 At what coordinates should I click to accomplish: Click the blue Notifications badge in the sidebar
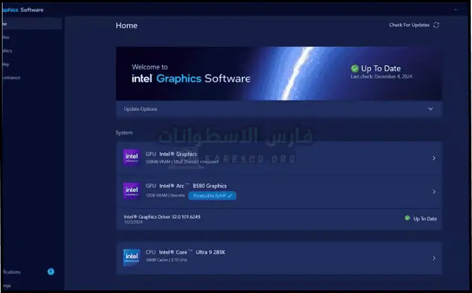[x=51, y=271]
